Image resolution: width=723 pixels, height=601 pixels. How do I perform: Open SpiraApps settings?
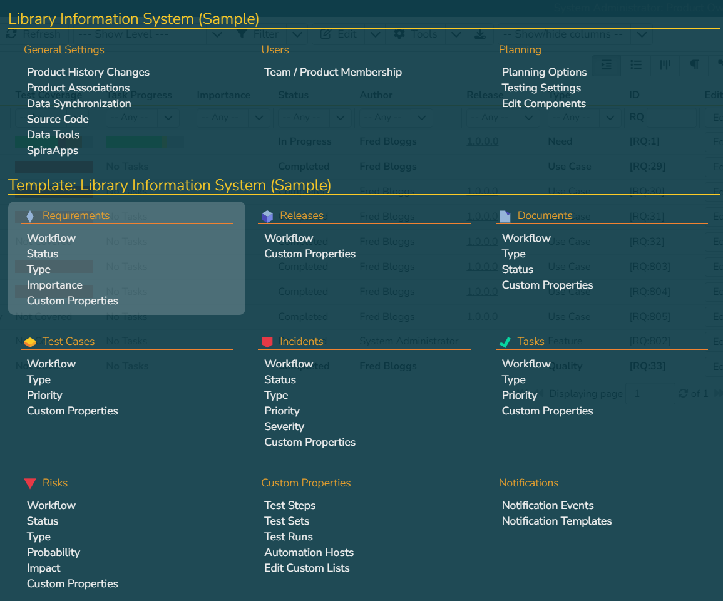click(53, 150)
